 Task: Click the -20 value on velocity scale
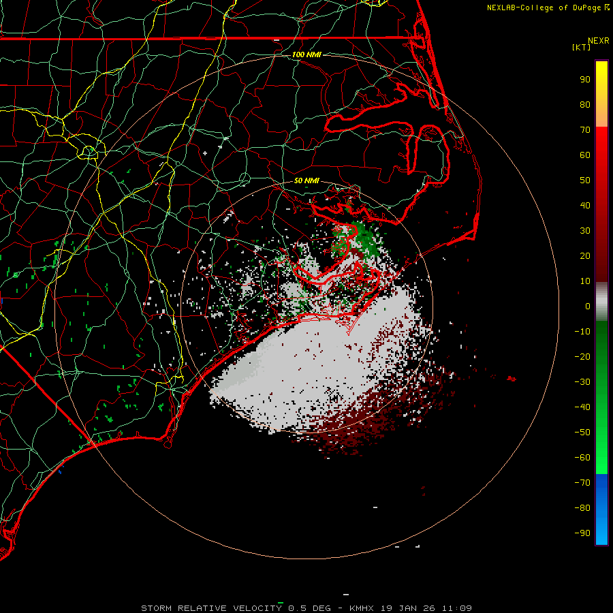(x=582, y=357)
